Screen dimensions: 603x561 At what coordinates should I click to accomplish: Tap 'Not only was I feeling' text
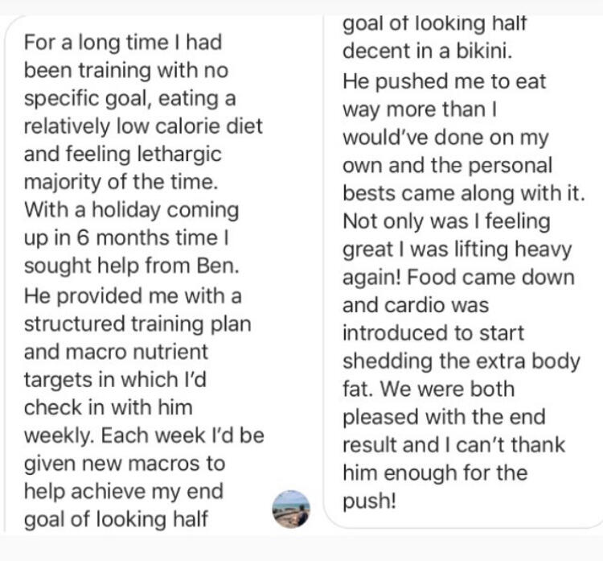[x=446, y=222]
